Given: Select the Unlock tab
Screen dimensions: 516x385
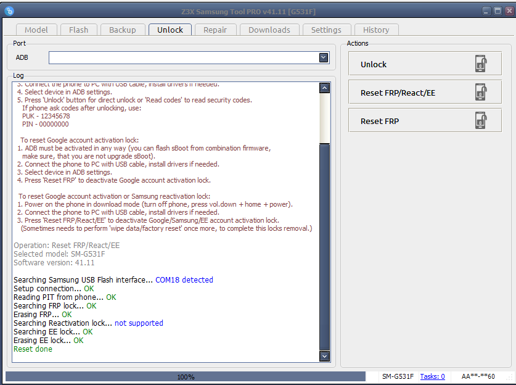Looking at the screenshot, I should (x=170, y=30).
